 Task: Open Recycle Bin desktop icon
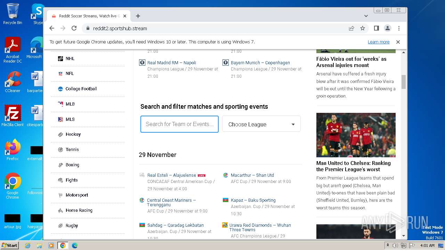click(x=13, y=14)
